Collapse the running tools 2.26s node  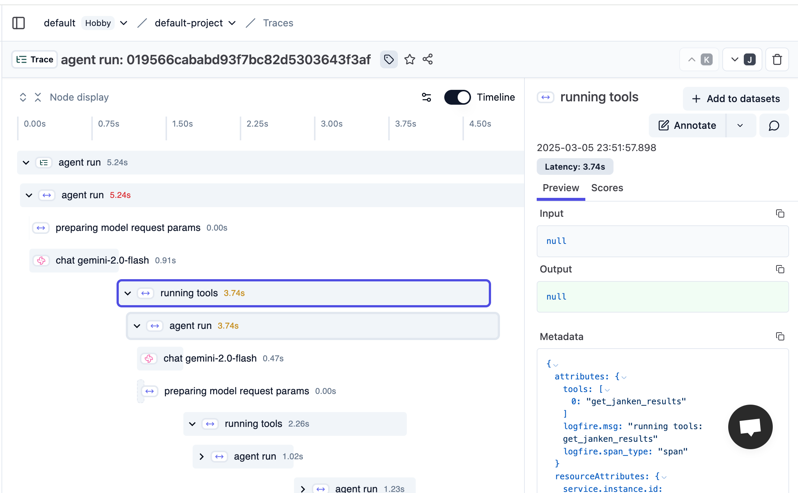pyautogui.click(x=192, y=424)
